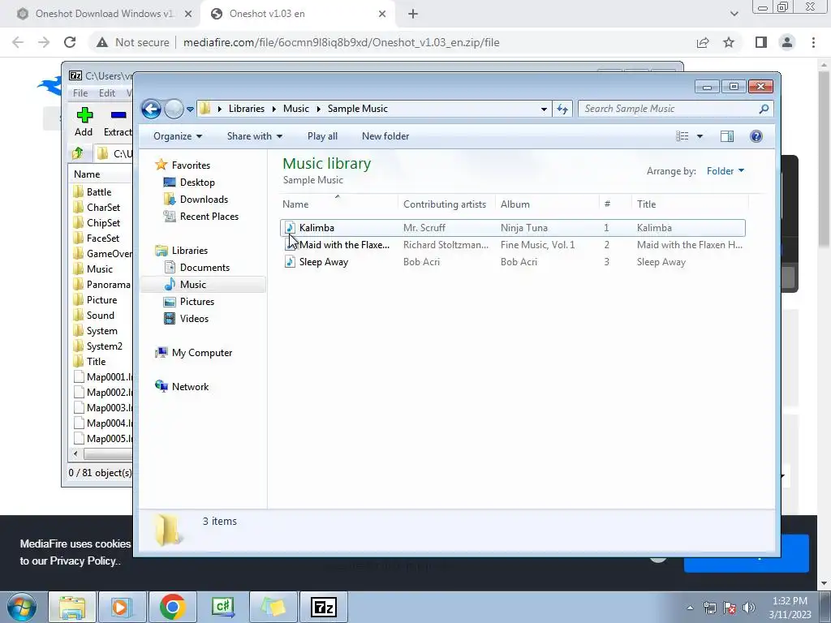Open Recent Places in navigation pane
Screen dimensions: 831x623
(209, 216)
